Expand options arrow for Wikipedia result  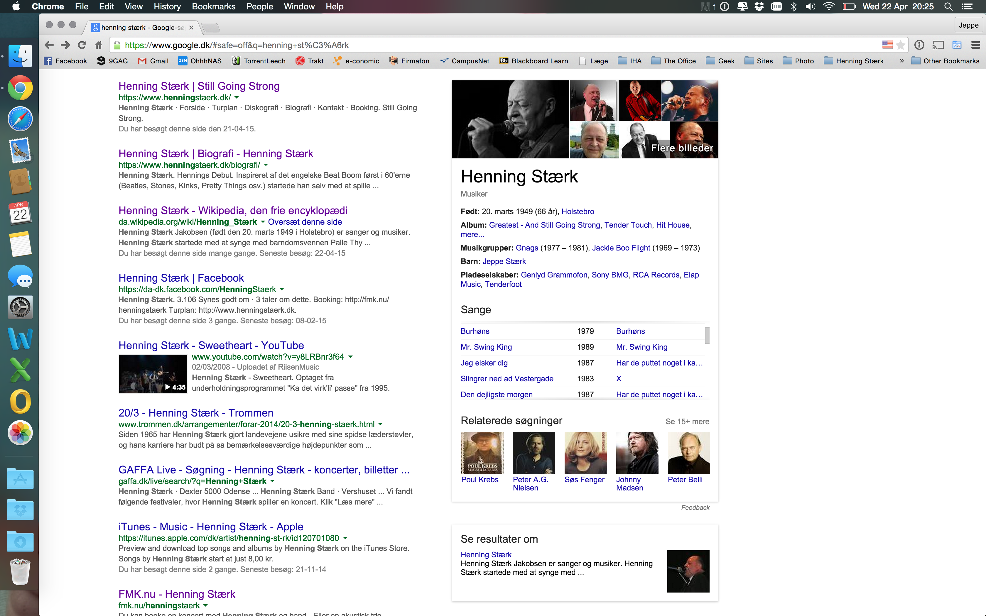pos(263,222)
